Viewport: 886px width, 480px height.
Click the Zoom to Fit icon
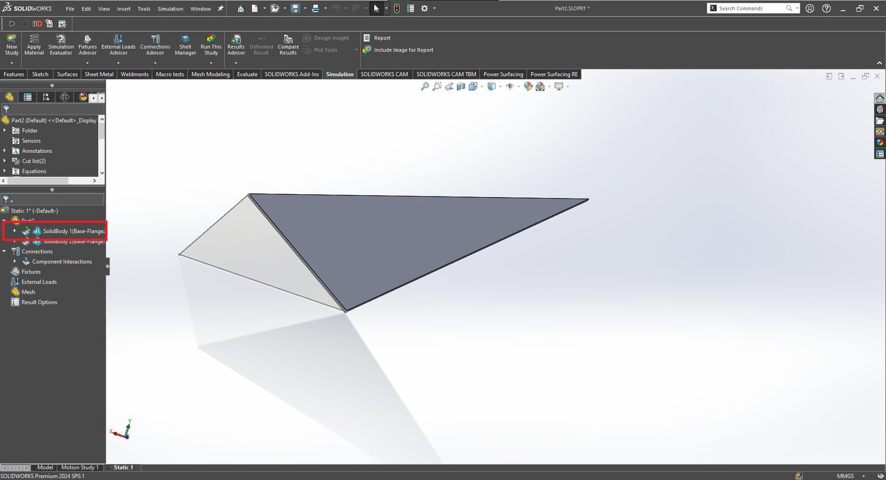pos(425,86)
